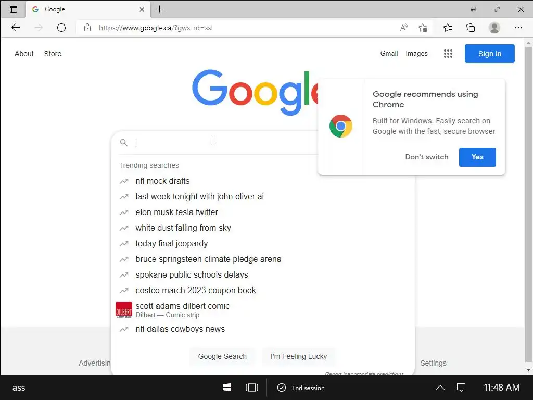Select 'last week tonight with john oliver ai'
The width and height of the screenshot is (533, 400).
262,196
